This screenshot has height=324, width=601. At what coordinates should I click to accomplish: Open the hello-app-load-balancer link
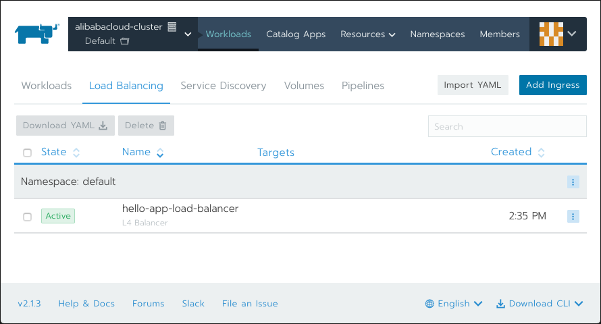click(180, 209)
